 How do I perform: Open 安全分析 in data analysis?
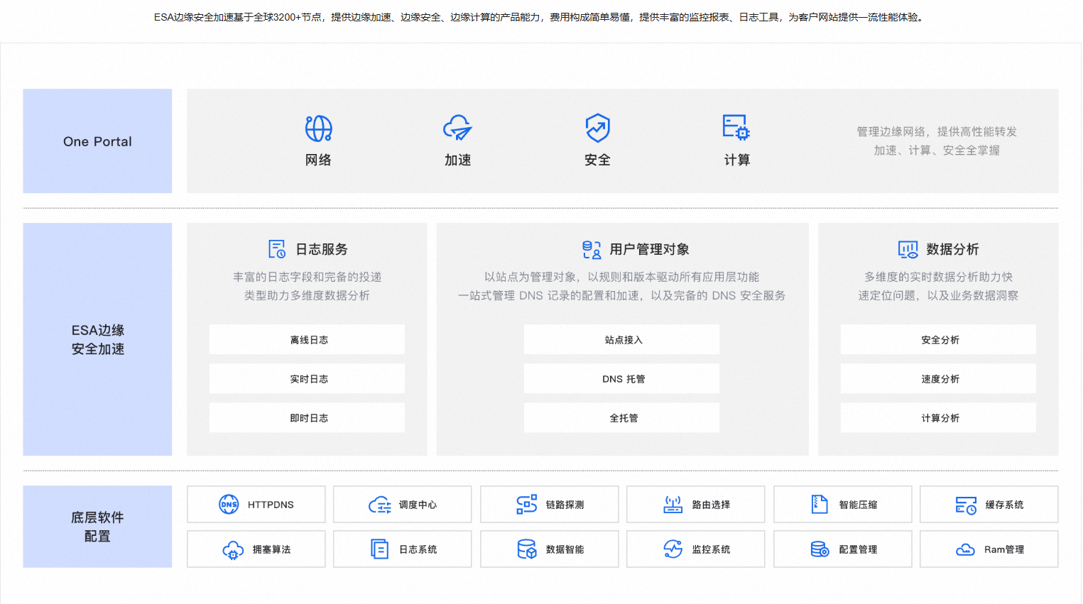938,340
